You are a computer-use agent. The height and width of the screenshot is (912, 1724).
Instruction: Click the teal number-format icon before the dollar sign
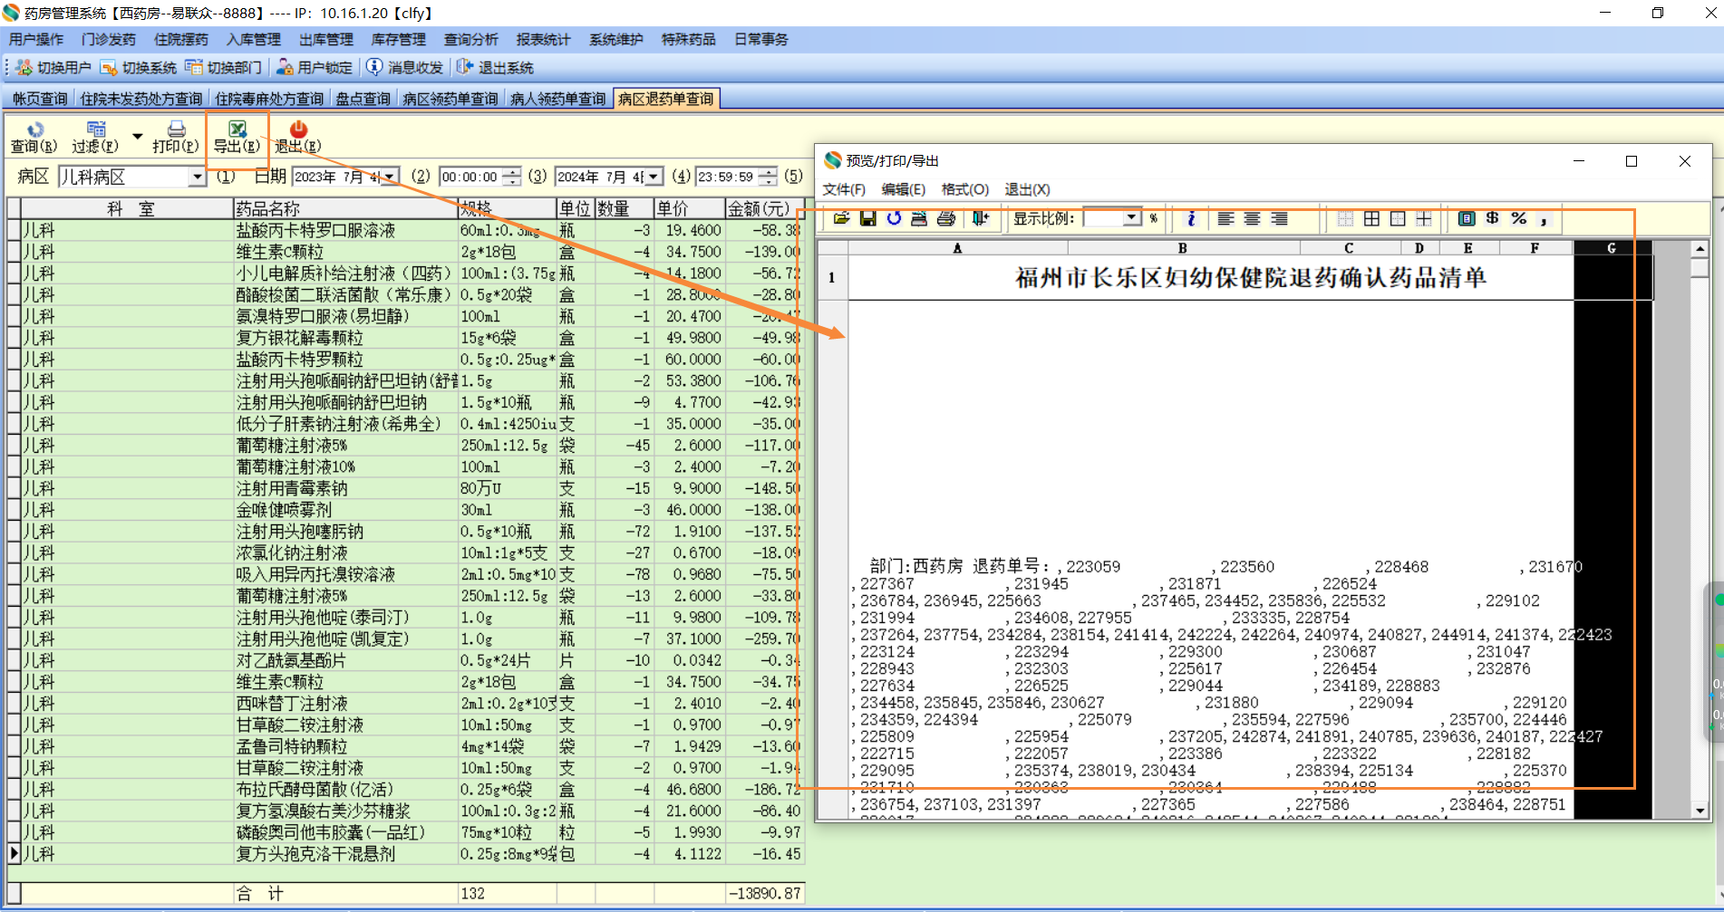(1466, 218)
